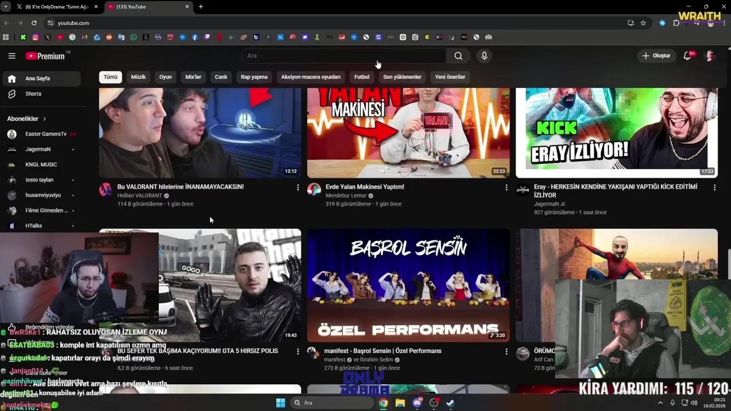Play the Evde Yalan Makinesi thumbnail
This screenshot has width=731, height=411.
[x=408, y=132]
